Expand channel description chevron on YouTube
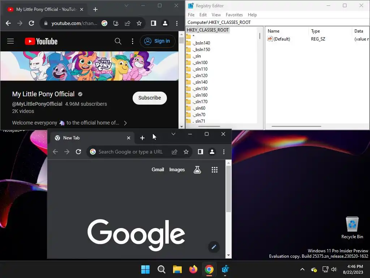370x278 pixels. 125,123
